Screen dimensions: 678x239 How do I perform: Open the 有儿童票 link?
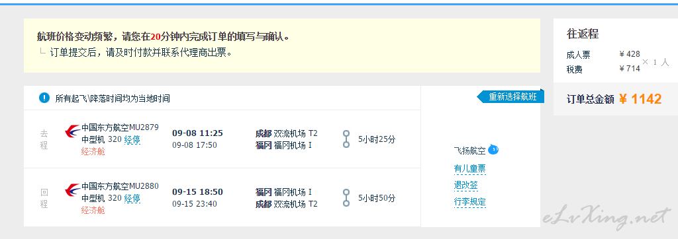(470, 169)
